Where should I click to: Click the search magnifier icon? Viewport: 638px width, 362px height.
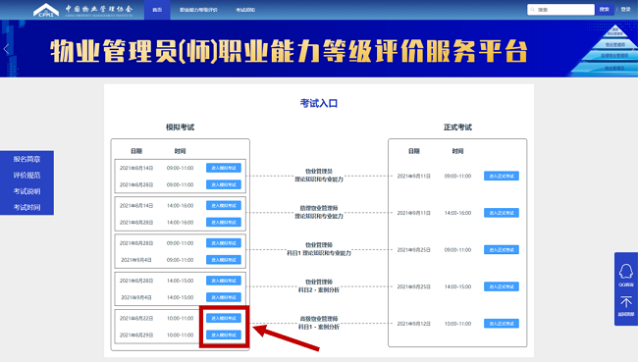tap(533, 10)
